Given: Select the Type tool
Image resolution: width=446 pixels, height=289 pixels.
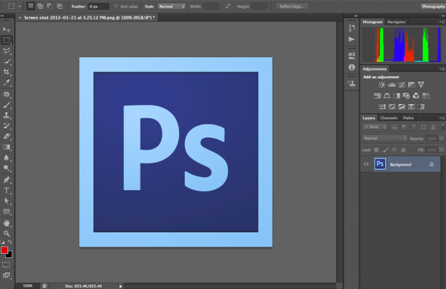Looking at the screenshot, I should pyautogui.click(x=6, y=190).
